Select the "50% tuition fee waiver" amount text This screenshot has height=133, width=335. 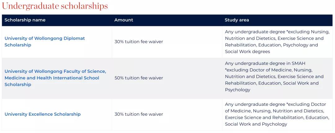pyautogui.click(x=139, y=78)
